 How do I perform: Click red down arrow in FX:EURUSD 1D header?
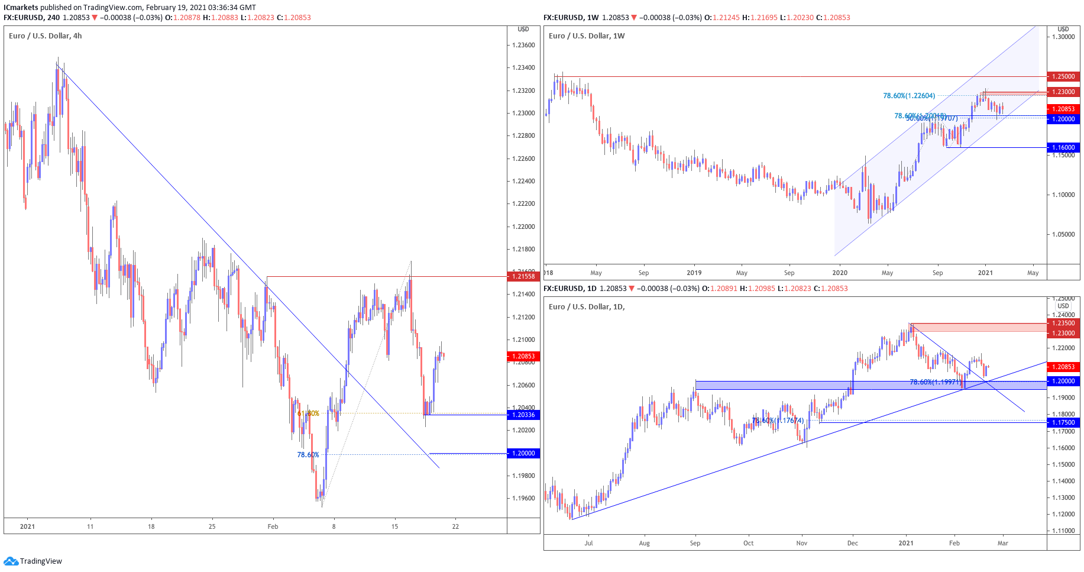632,289
